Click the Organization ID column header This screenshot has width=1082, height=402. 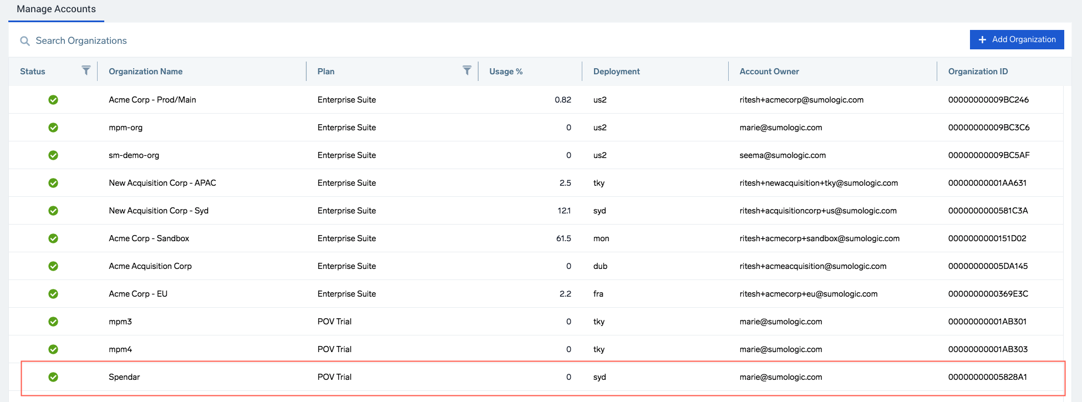pyautogui.click(x=978, y=72)
